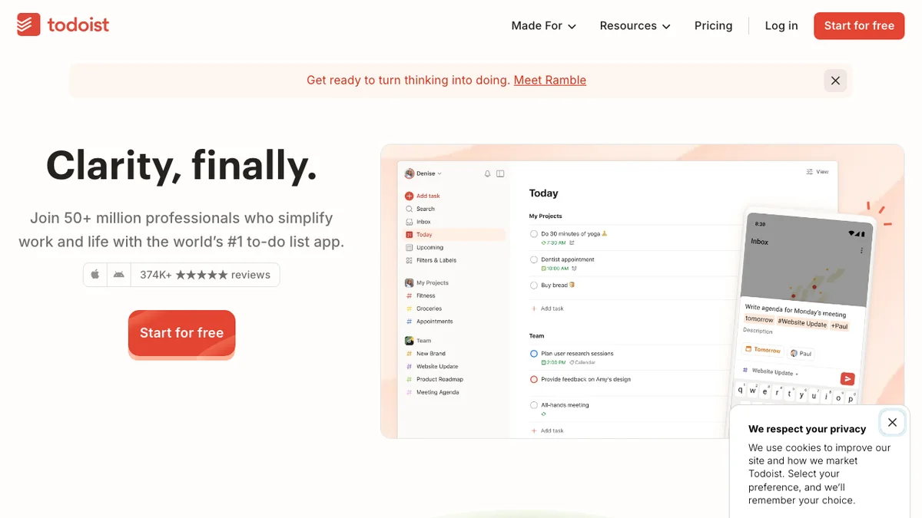
Task: Click the 10:00 AM dentist time
Action: [555, 269]
